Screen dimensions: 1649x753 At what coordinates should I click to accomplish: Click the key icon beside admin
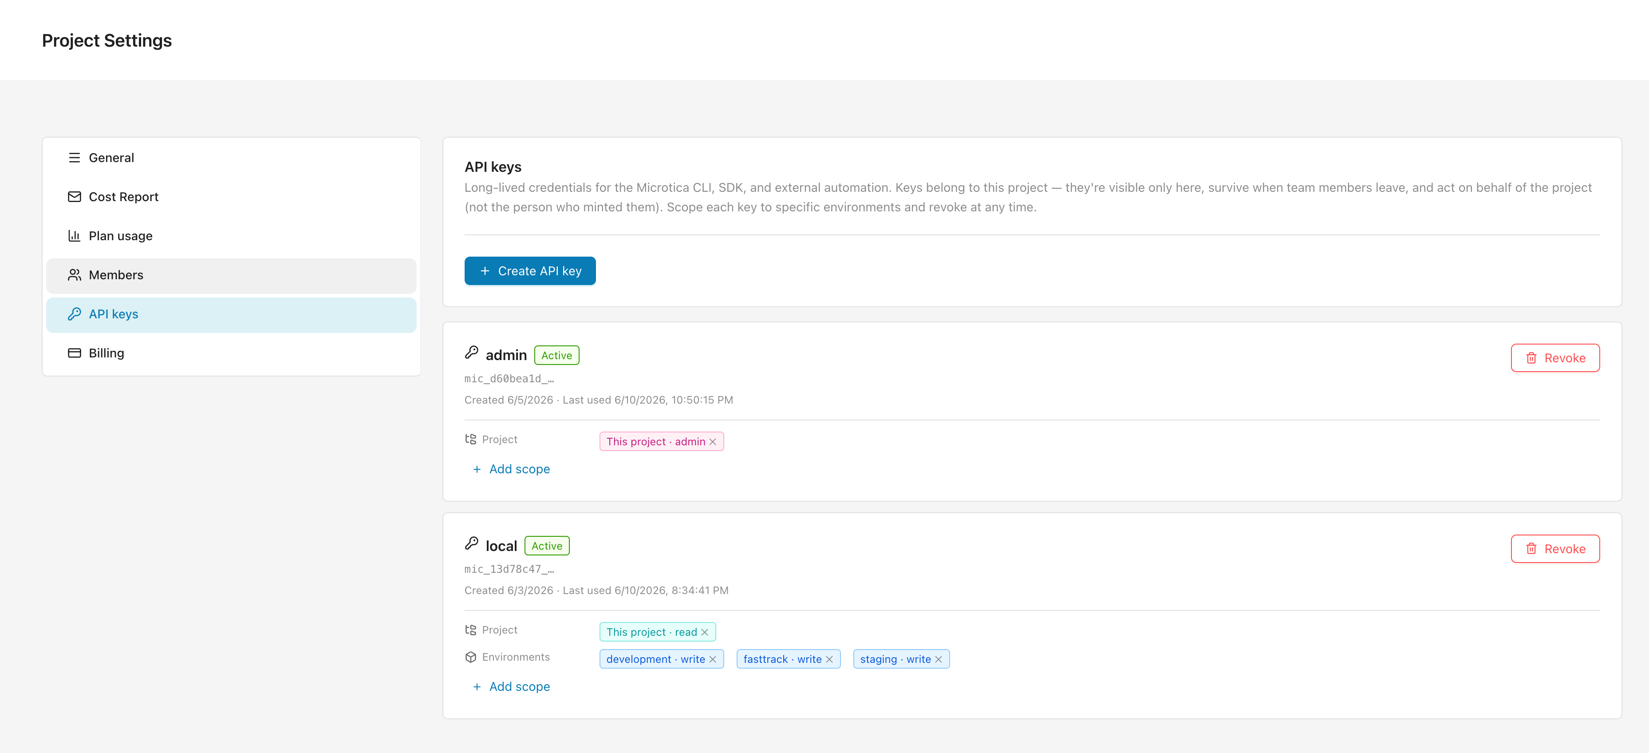pyautogui.click(x=472, y=353)
